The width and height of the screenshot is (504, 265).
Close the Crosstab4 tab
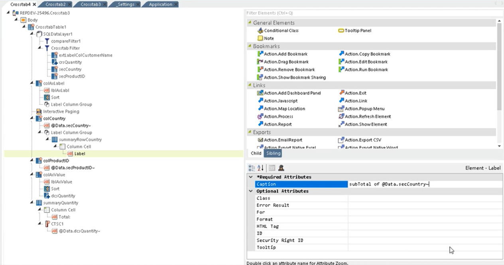point(34,4)
